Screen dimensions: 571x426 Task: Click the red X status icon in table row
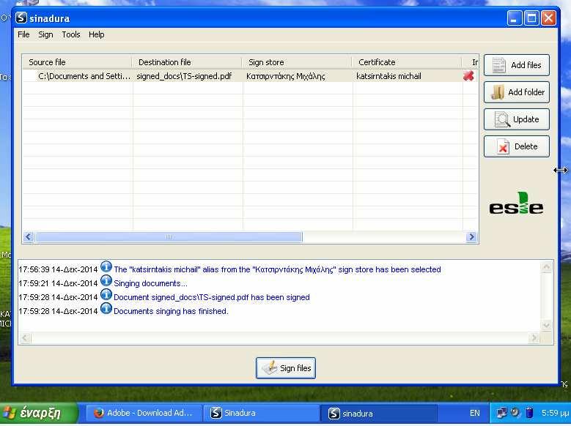tap(468, 76)
